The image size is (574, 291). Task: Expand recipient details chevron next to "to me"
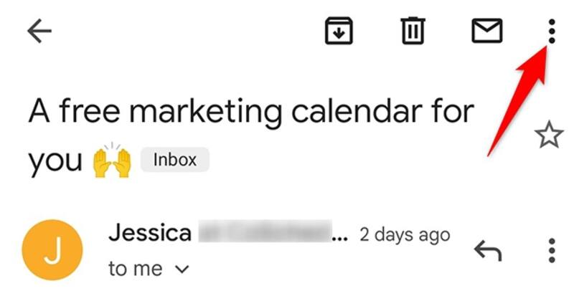pos(182,269)
